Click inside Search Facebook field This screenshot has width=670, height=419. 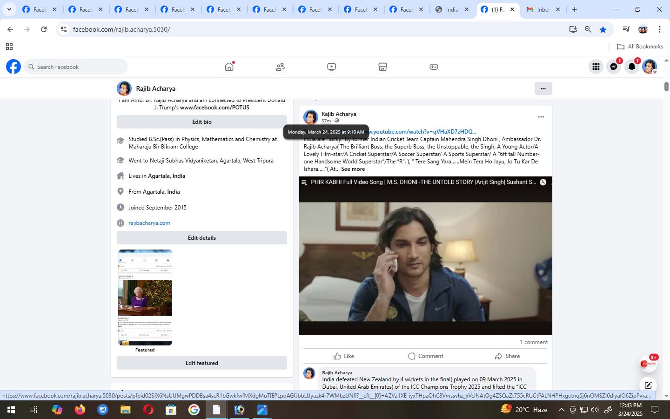76,67
